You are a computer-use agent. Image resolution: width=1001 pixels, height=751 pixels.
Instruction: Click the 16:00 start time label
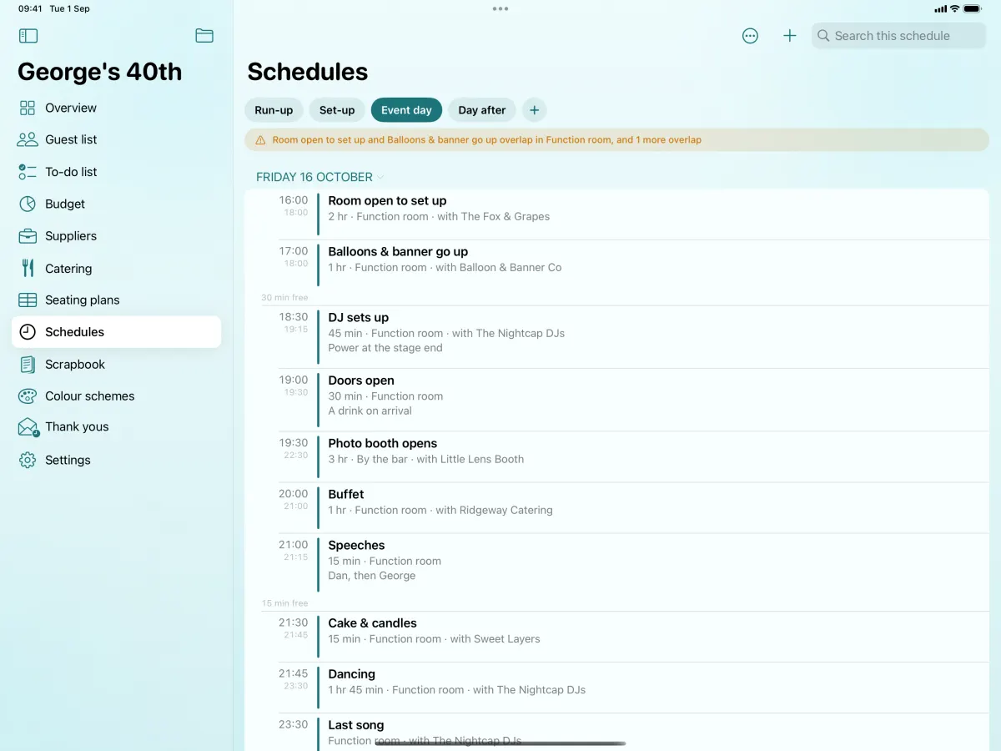point(293,200)
